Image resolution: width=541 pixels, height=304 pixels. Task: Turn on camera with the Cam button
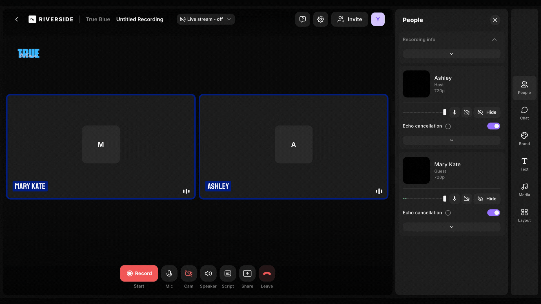click(189, 273)
